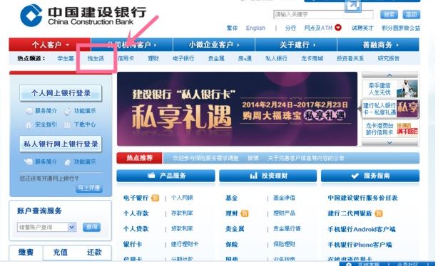Image resolution: width=443 pixels, height=266 pixels.
Task: Click the red heart icon beside 网点及ATM
Action: [338, 28]
